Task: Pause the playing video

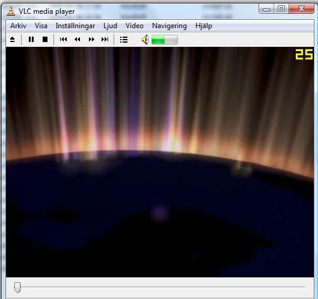Action: (31, 39)
